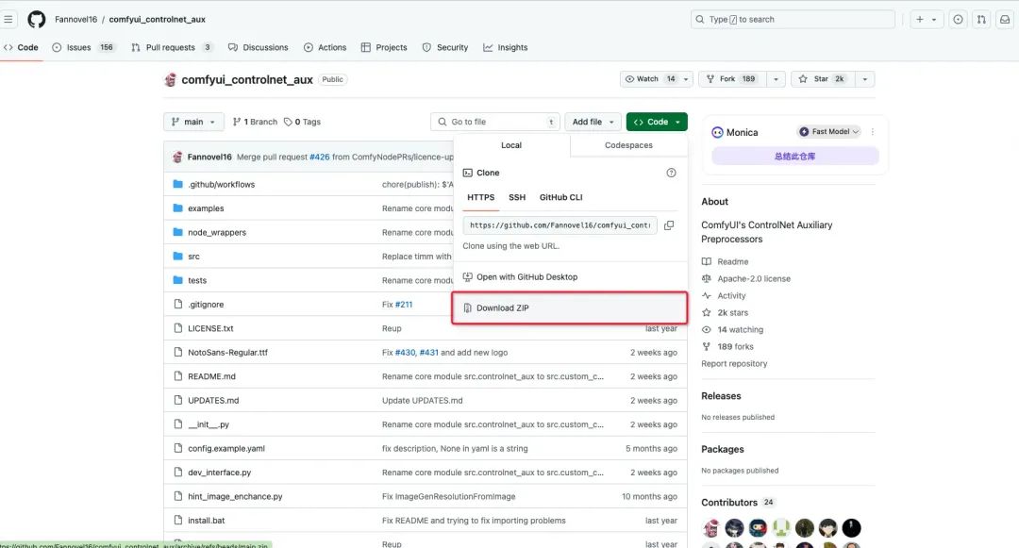Screen dimensions: 1019x548
Task: Open the notifications inbox icon
Action: click(x=1005, y=20)
